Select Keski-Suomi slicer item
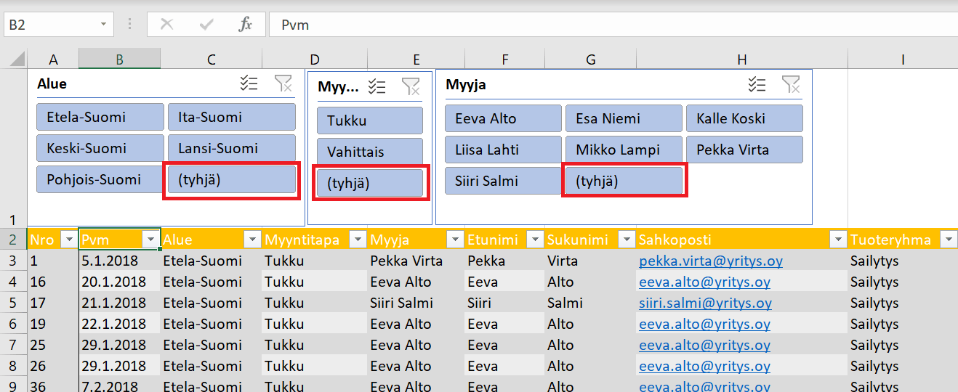The width and height of the screenshot is (958, 392). coord(100,148)
